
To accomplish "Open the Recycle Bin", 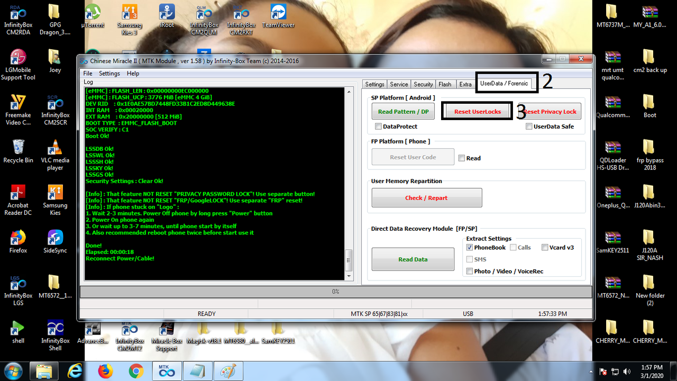I will (x=18, y=151).
